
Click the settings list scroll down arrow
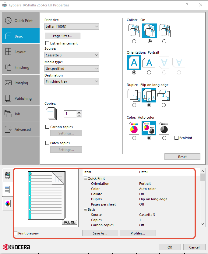(203, 224)
